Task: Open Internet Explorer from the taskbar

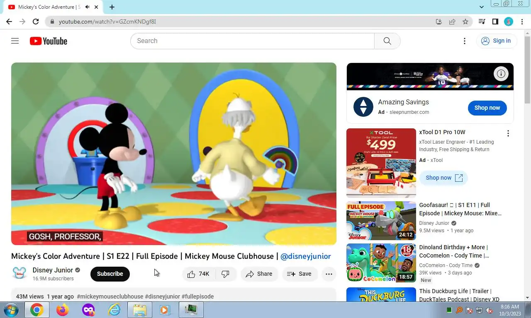Action: click(x=114, y=310)
